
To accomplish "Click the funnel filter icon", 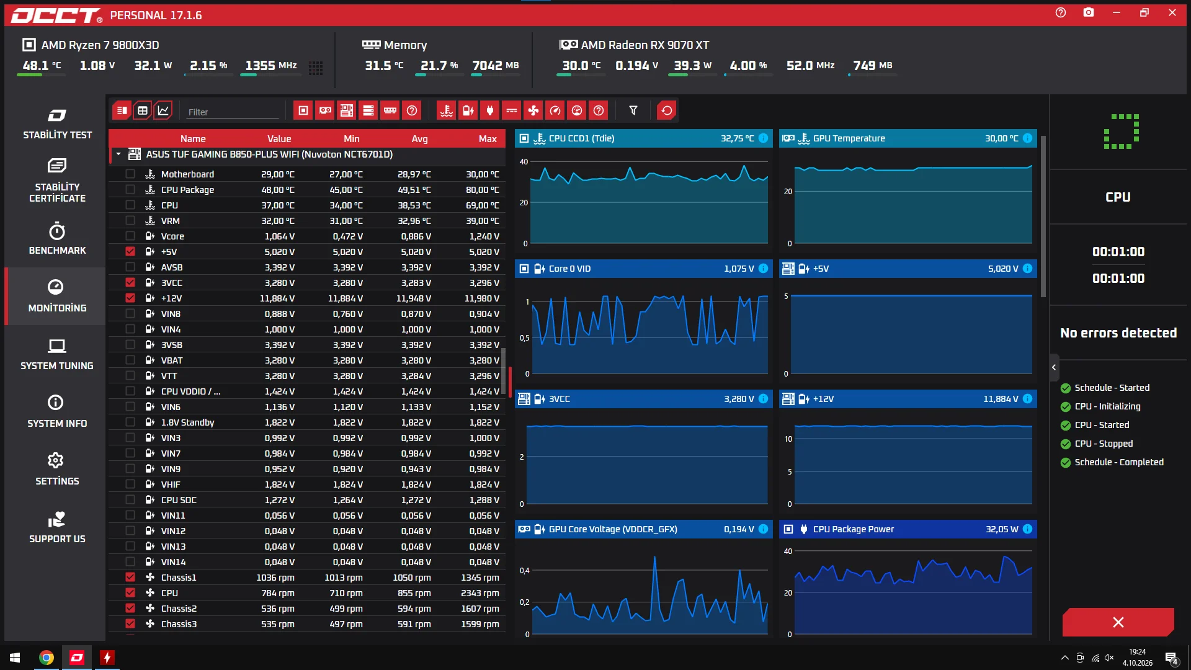I will click(633, 110).
